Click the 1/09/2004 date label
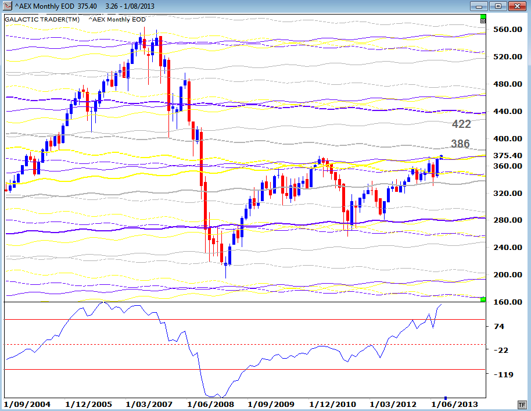This screenshot has height=411, width=531. click(27, 404)
